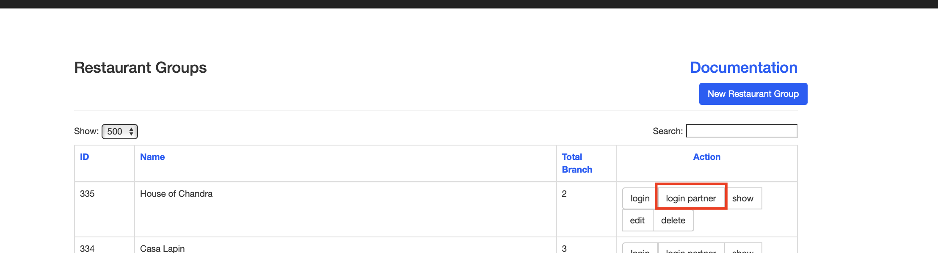Sort table by ID column header
This screenshot has height=253, width=938.
tap(85, 157)
